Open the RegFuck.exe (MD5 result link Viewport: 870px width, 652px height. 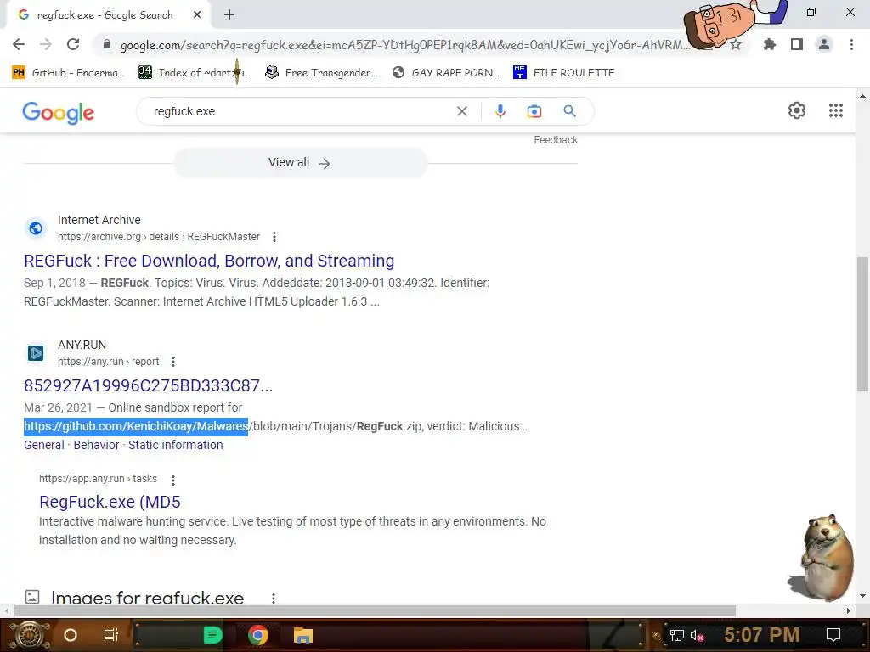click(x=110, y=502)
